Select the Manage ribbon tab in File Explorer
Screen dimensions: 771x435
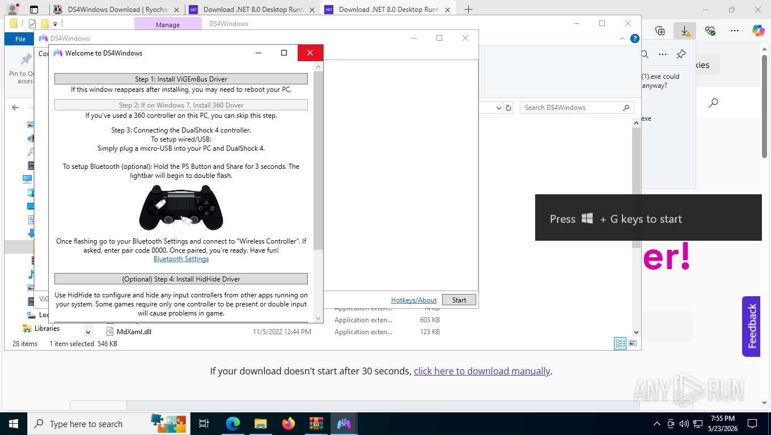pyautogui.click(x=168, y=24)
